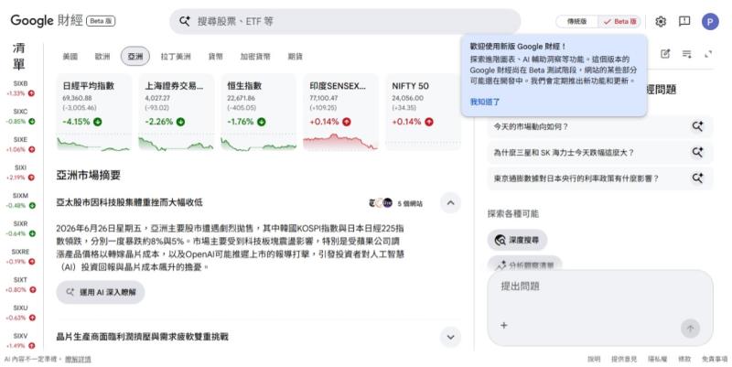This screenshot has width=732, height=367.
Task: Click 運用 AI 深入瞭解 button
Action: pyautogui.click(x=101, y=292)
